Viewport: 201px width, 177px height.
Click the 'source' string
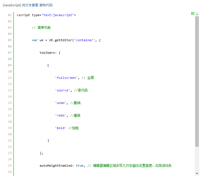[63, 90]
